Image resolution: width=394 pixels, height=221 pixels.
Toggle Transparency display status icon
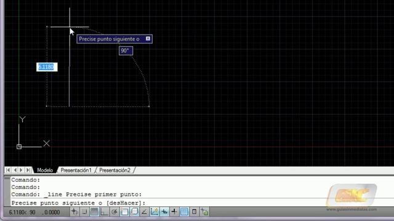[x=184, y=212]
